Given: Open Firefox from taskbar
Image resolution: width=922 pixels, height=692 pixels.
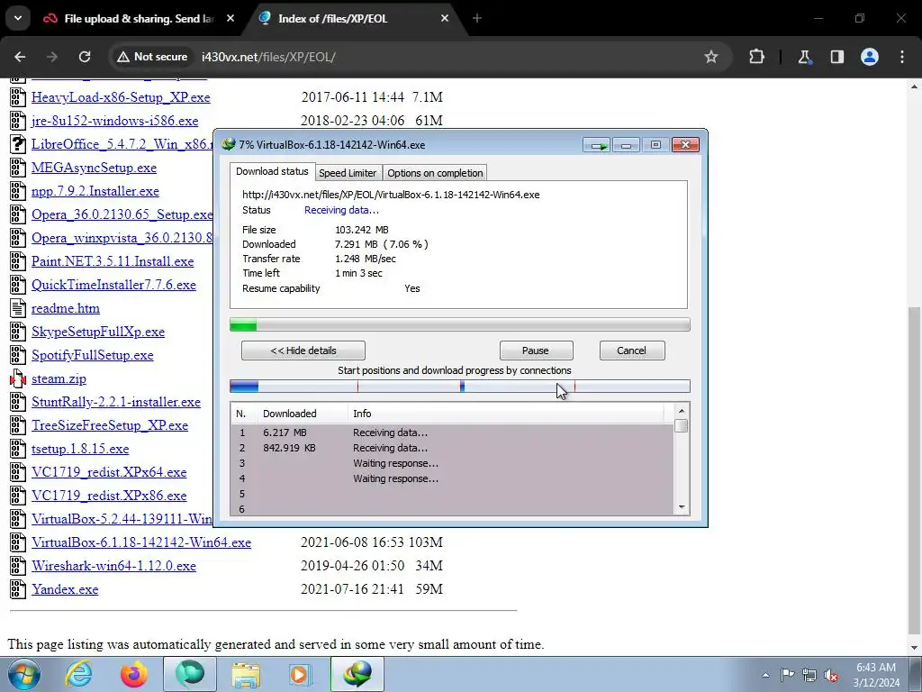Looking at the screenshot, I should 134,674.
